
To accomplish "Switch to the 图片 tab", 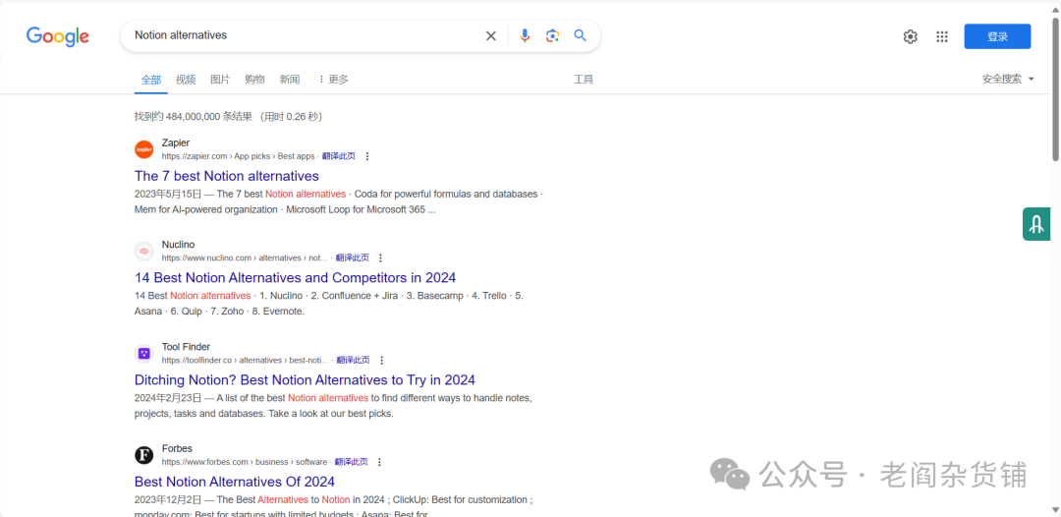I will pyautogui.click(x=220, y=80).
